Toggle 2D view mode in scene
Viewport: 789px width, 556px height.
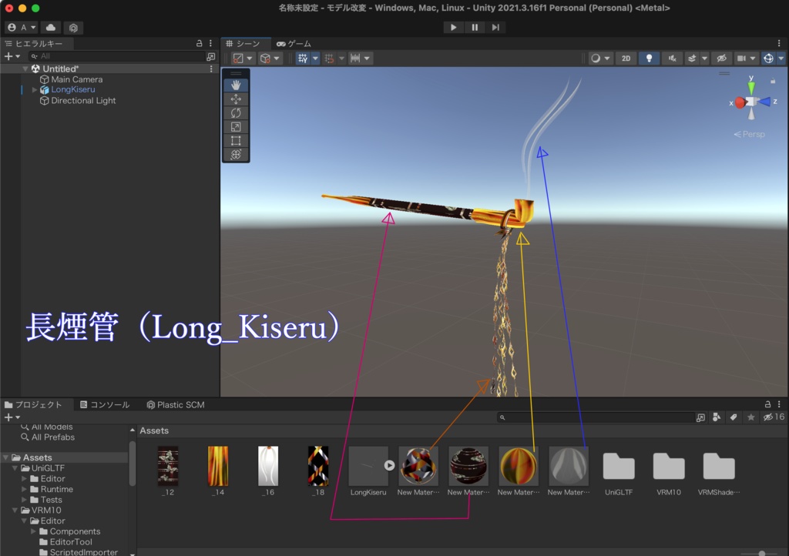click(x=626, y=59)
